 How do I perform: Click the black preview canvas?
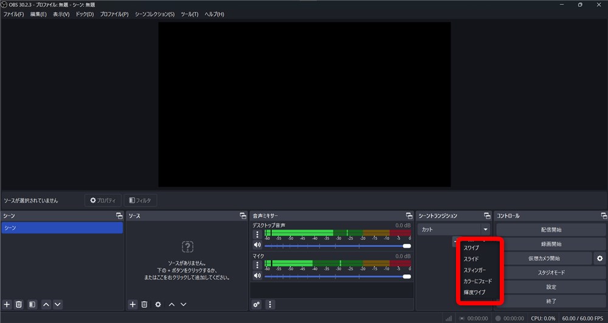(305, 104)
